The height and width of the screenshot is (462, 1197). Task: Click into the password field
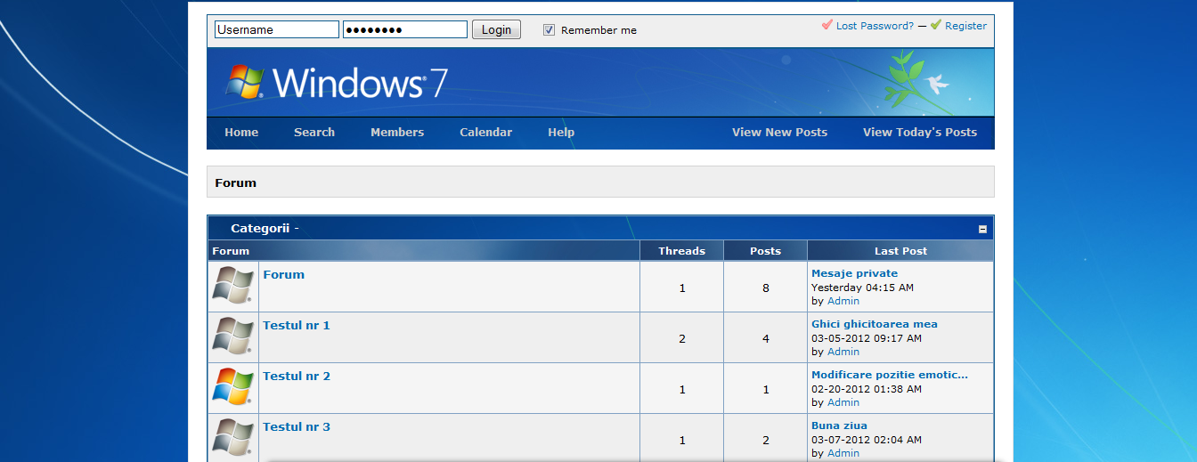[404, 29]
